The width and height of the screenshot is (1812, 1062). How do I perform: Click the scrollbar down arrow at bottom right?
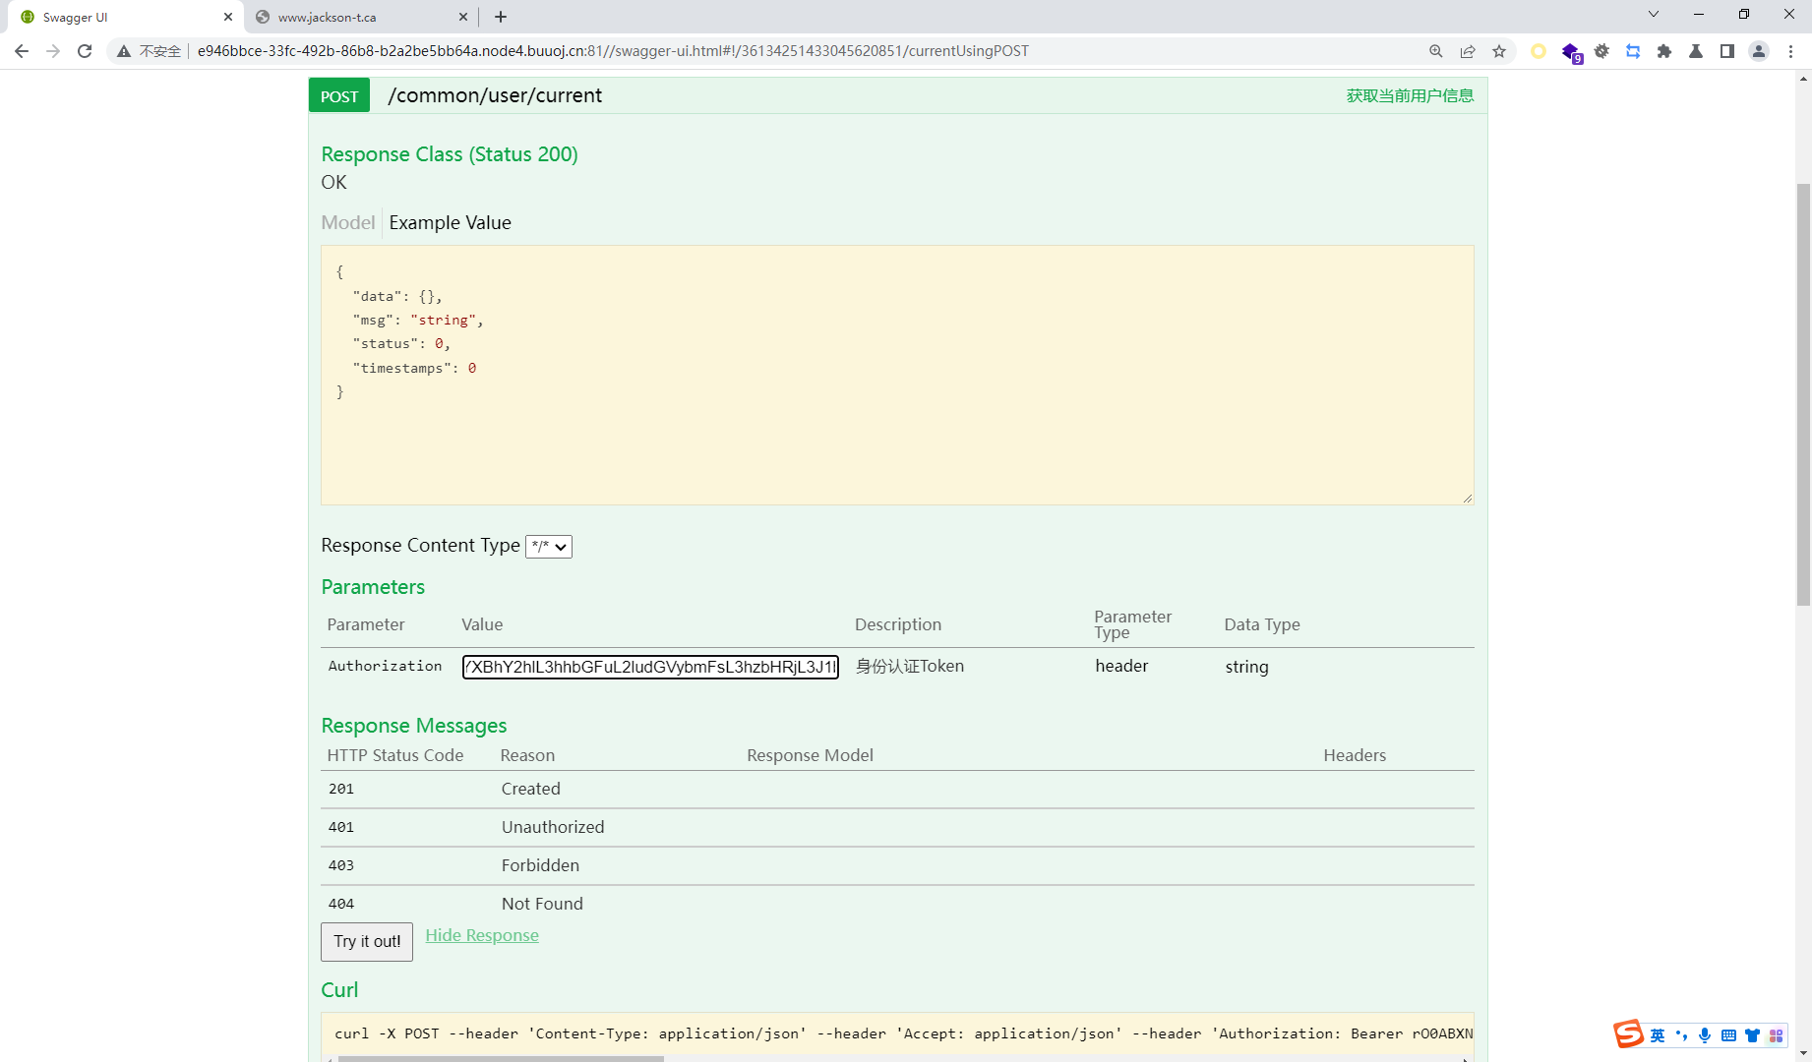(x=1803, y=1053)
